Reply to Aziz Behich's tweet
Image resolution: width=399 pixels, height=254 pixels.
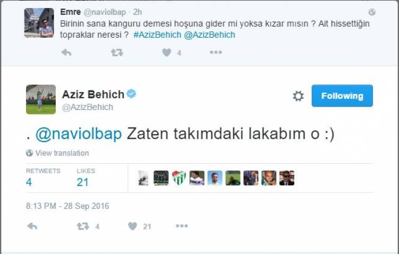click(x=32, y=226)
